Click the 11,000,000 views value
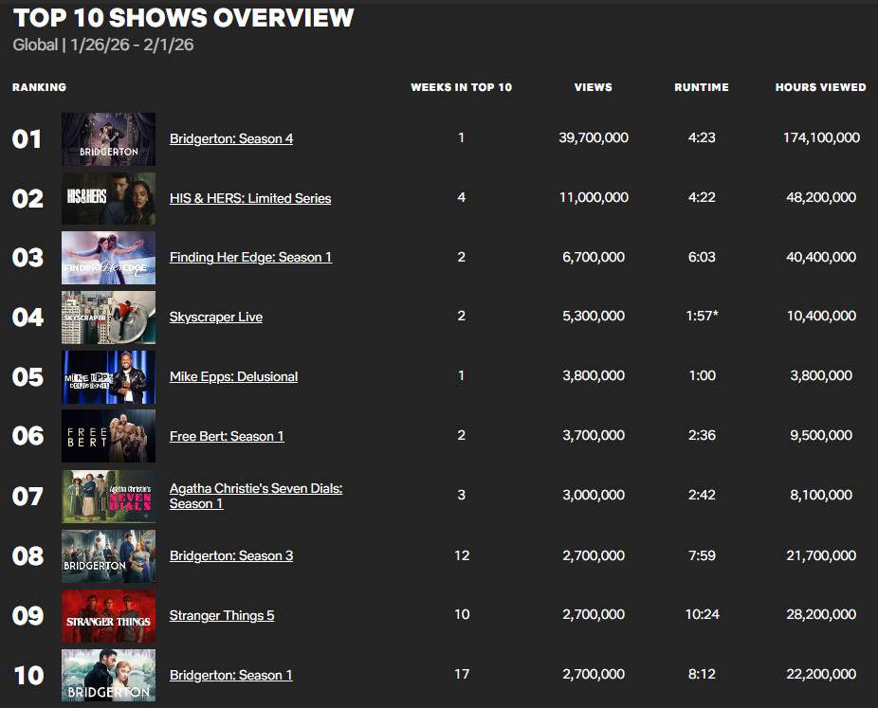The height and width of the screenshot is (708, 878). point(594,197)
